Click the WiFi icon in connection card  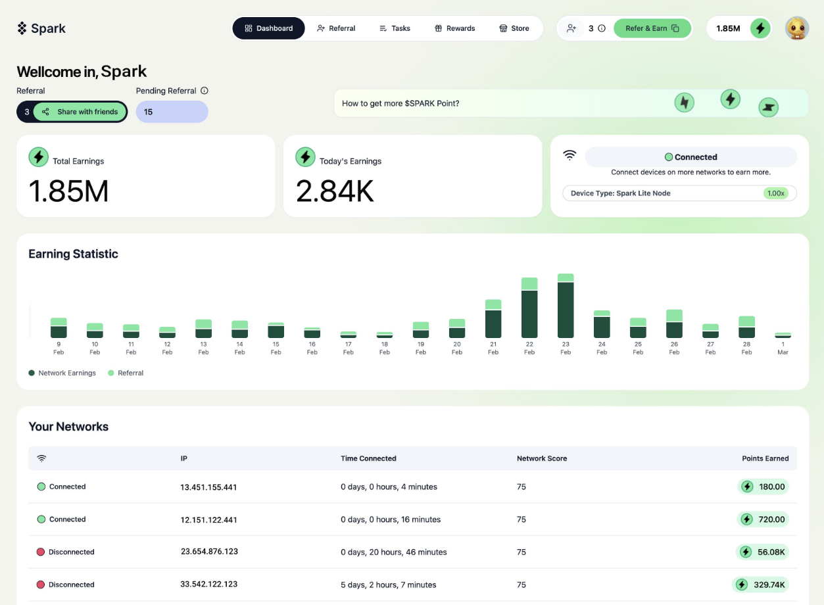point(570,155)
